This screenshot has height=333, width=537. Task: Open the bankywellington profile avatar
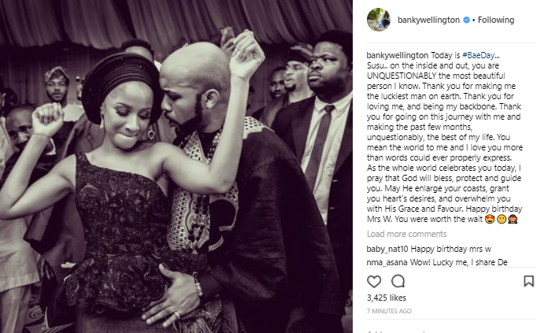coord(379,20)
